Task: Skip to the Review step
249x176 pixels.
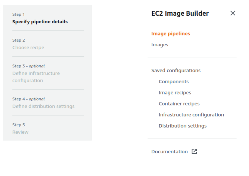Action: (20, 132)
